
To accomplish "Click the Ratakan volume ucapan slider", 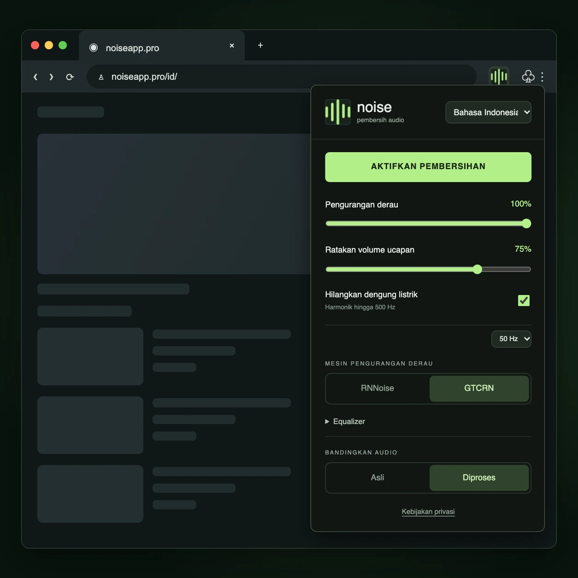I will point(428,269).
